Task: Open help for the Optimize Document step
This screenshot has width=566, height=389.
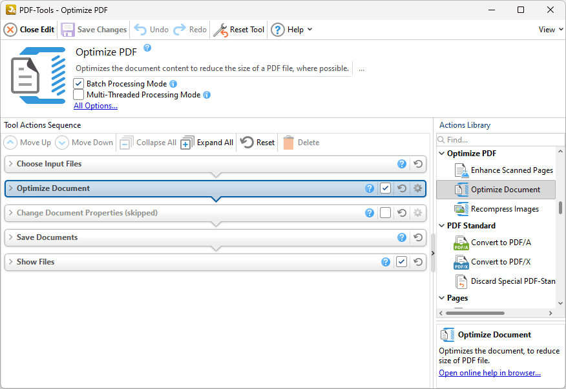Action: pyautogui.click(x=370, y=188)
